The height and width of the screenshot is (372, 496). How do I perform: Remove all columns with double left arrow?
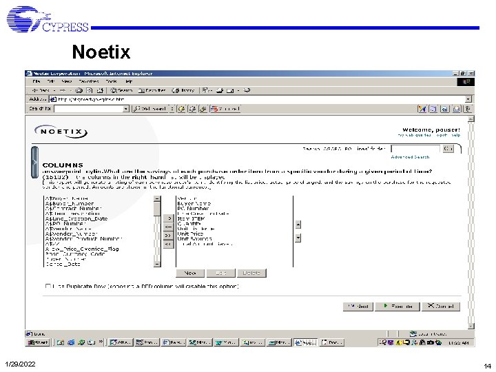point(169,244)
